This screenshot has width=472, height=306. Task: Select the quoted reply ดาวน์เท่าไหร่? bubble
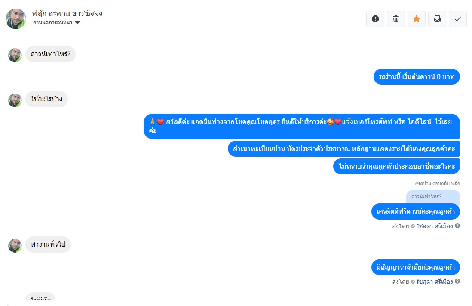click(x=433, y=197)
